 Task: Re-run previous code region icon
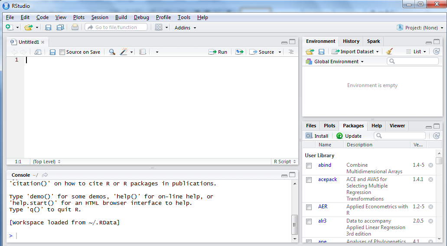pyautogui.click(x=239, y=52)
